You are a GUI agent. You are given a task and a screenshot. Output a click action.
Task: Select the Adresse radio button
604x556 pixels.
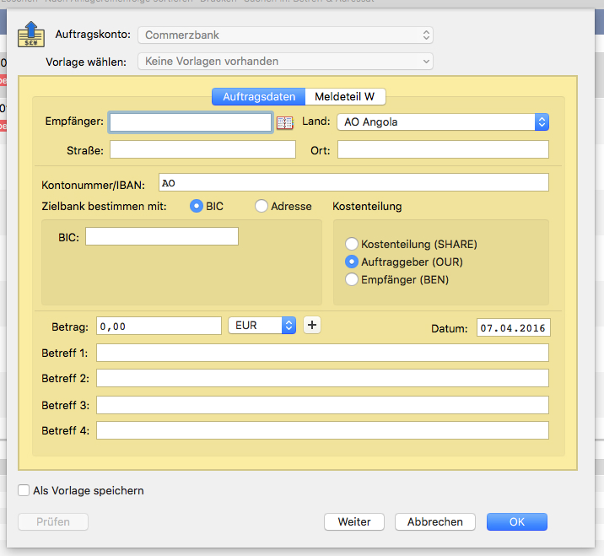pyautogui.click(x=262, y=206)
